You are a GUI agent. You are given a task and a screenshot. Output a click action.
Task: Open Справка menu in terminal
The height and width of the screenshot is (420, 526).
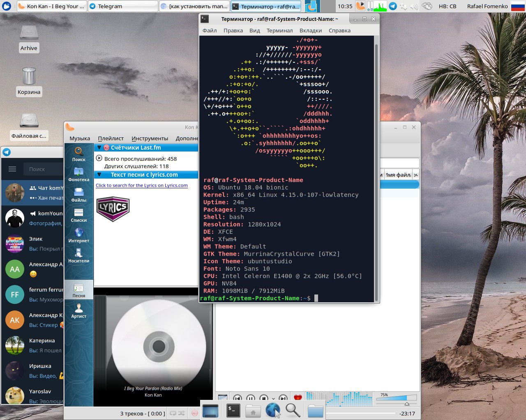click(x=339, y=30)
